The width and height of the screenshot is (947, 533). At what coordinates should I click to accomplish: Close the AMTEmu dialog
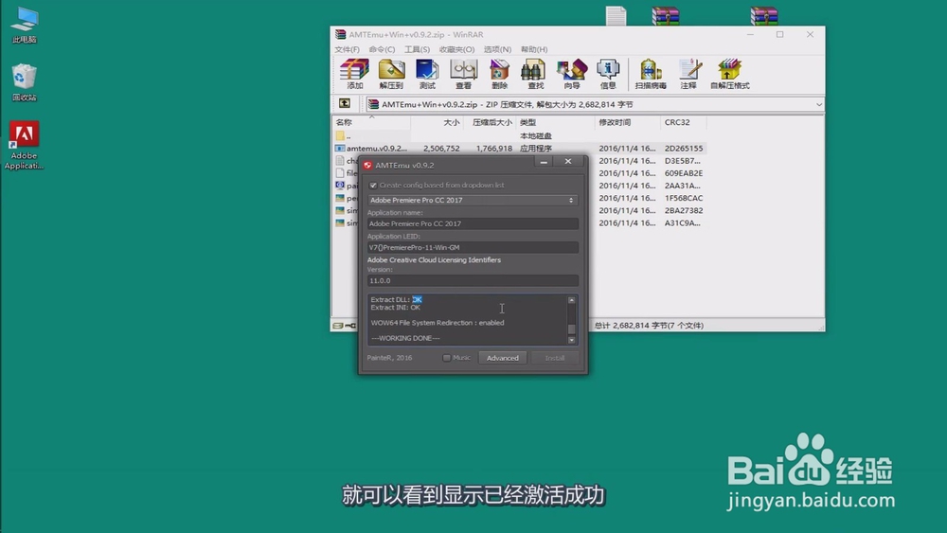coord(567,162)
